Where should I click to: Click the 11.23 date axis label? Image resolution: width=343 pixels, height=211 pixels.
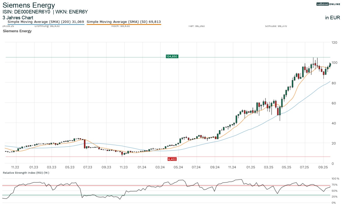(124, 167)
